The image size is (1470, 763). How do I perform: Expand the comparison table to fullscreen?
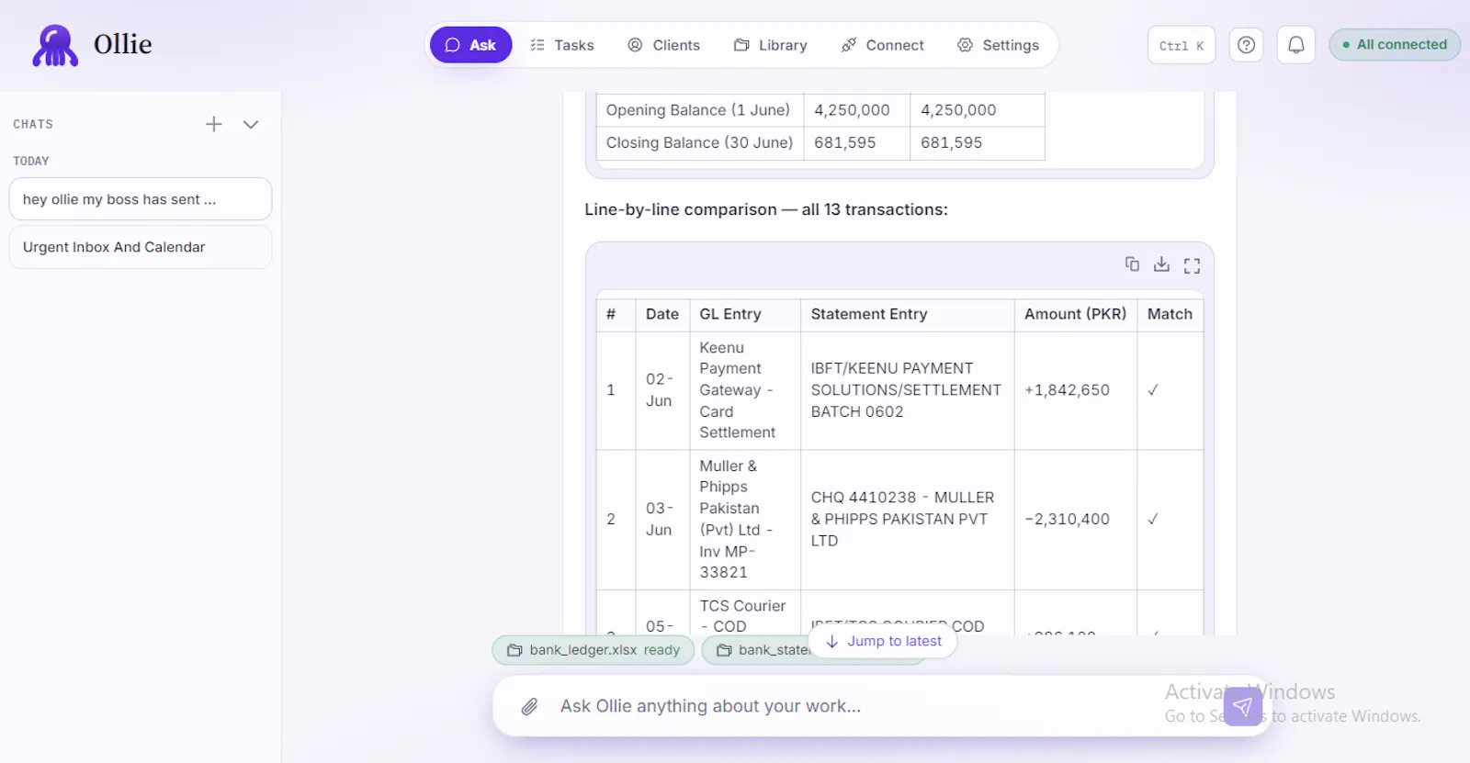pos(1192,265)
